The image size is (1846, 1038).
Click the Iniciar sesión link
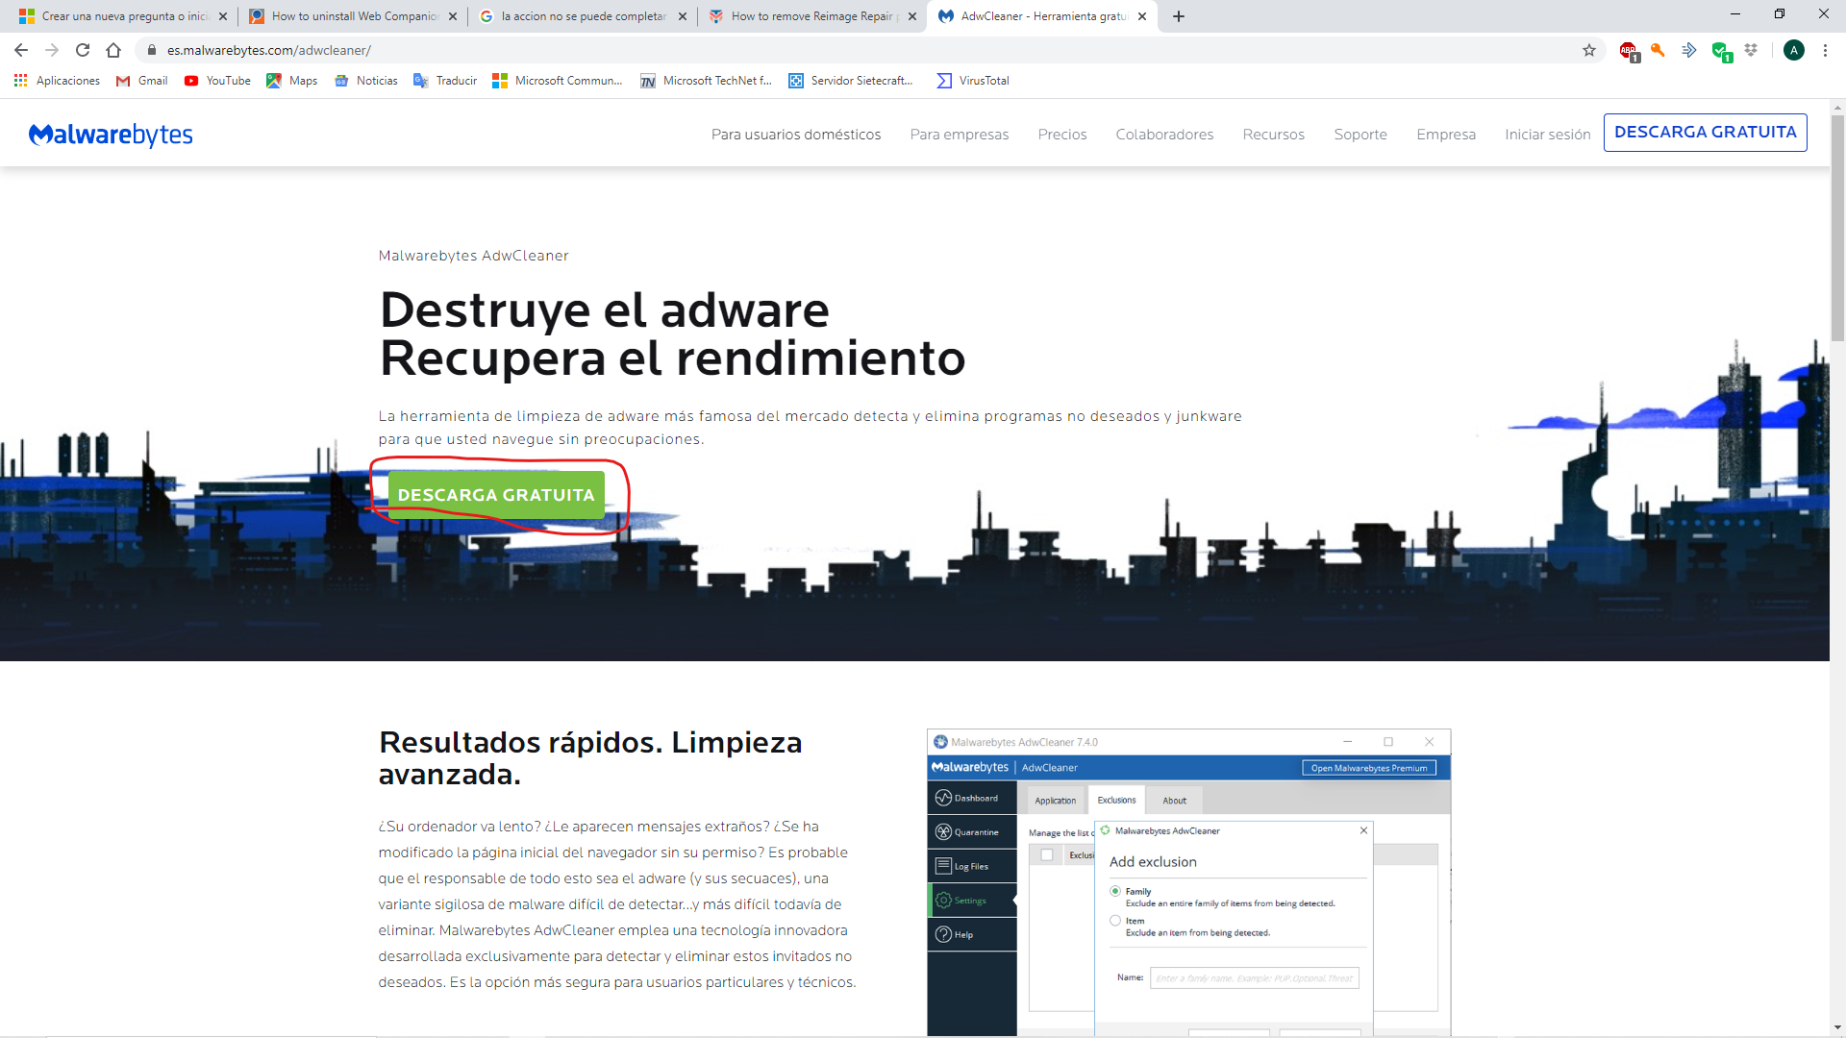pos(1548,135)
